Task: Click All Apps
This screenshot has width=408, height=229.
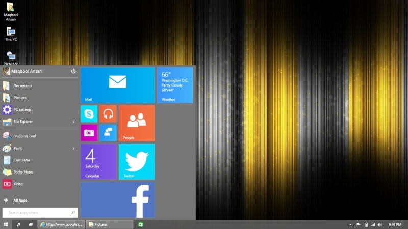Action: (x=20, y=201)
